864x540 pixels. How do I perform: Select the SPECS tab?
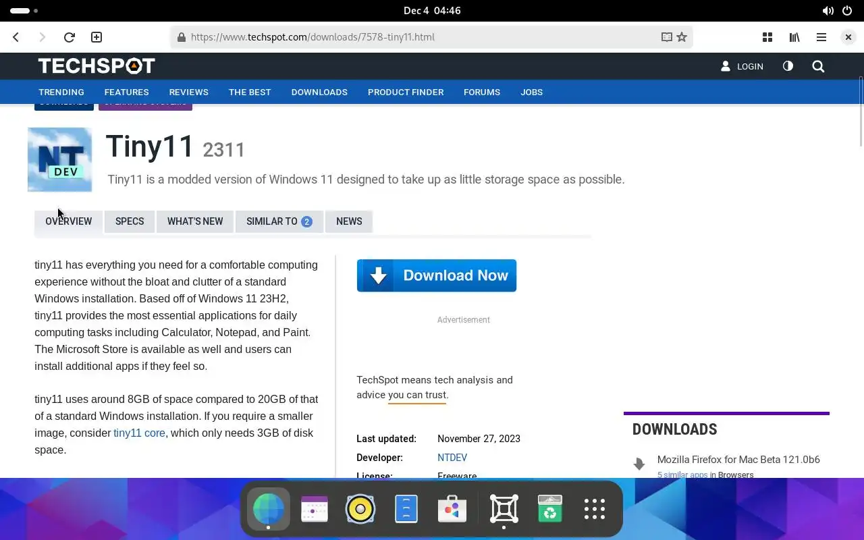pos(130,221)
